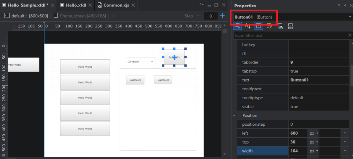The height and width of the screenshot is (159, 353).
Task: Increase the Step count with the blue plus
Action: [222, 16]
